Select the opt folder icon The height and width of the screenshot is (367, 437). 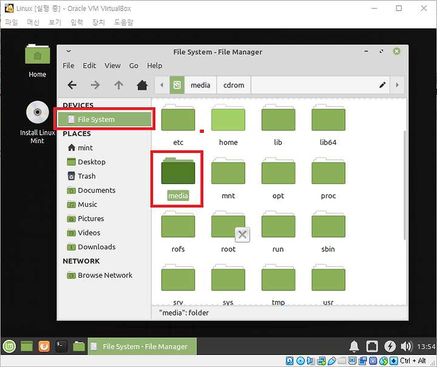(278, 171)
